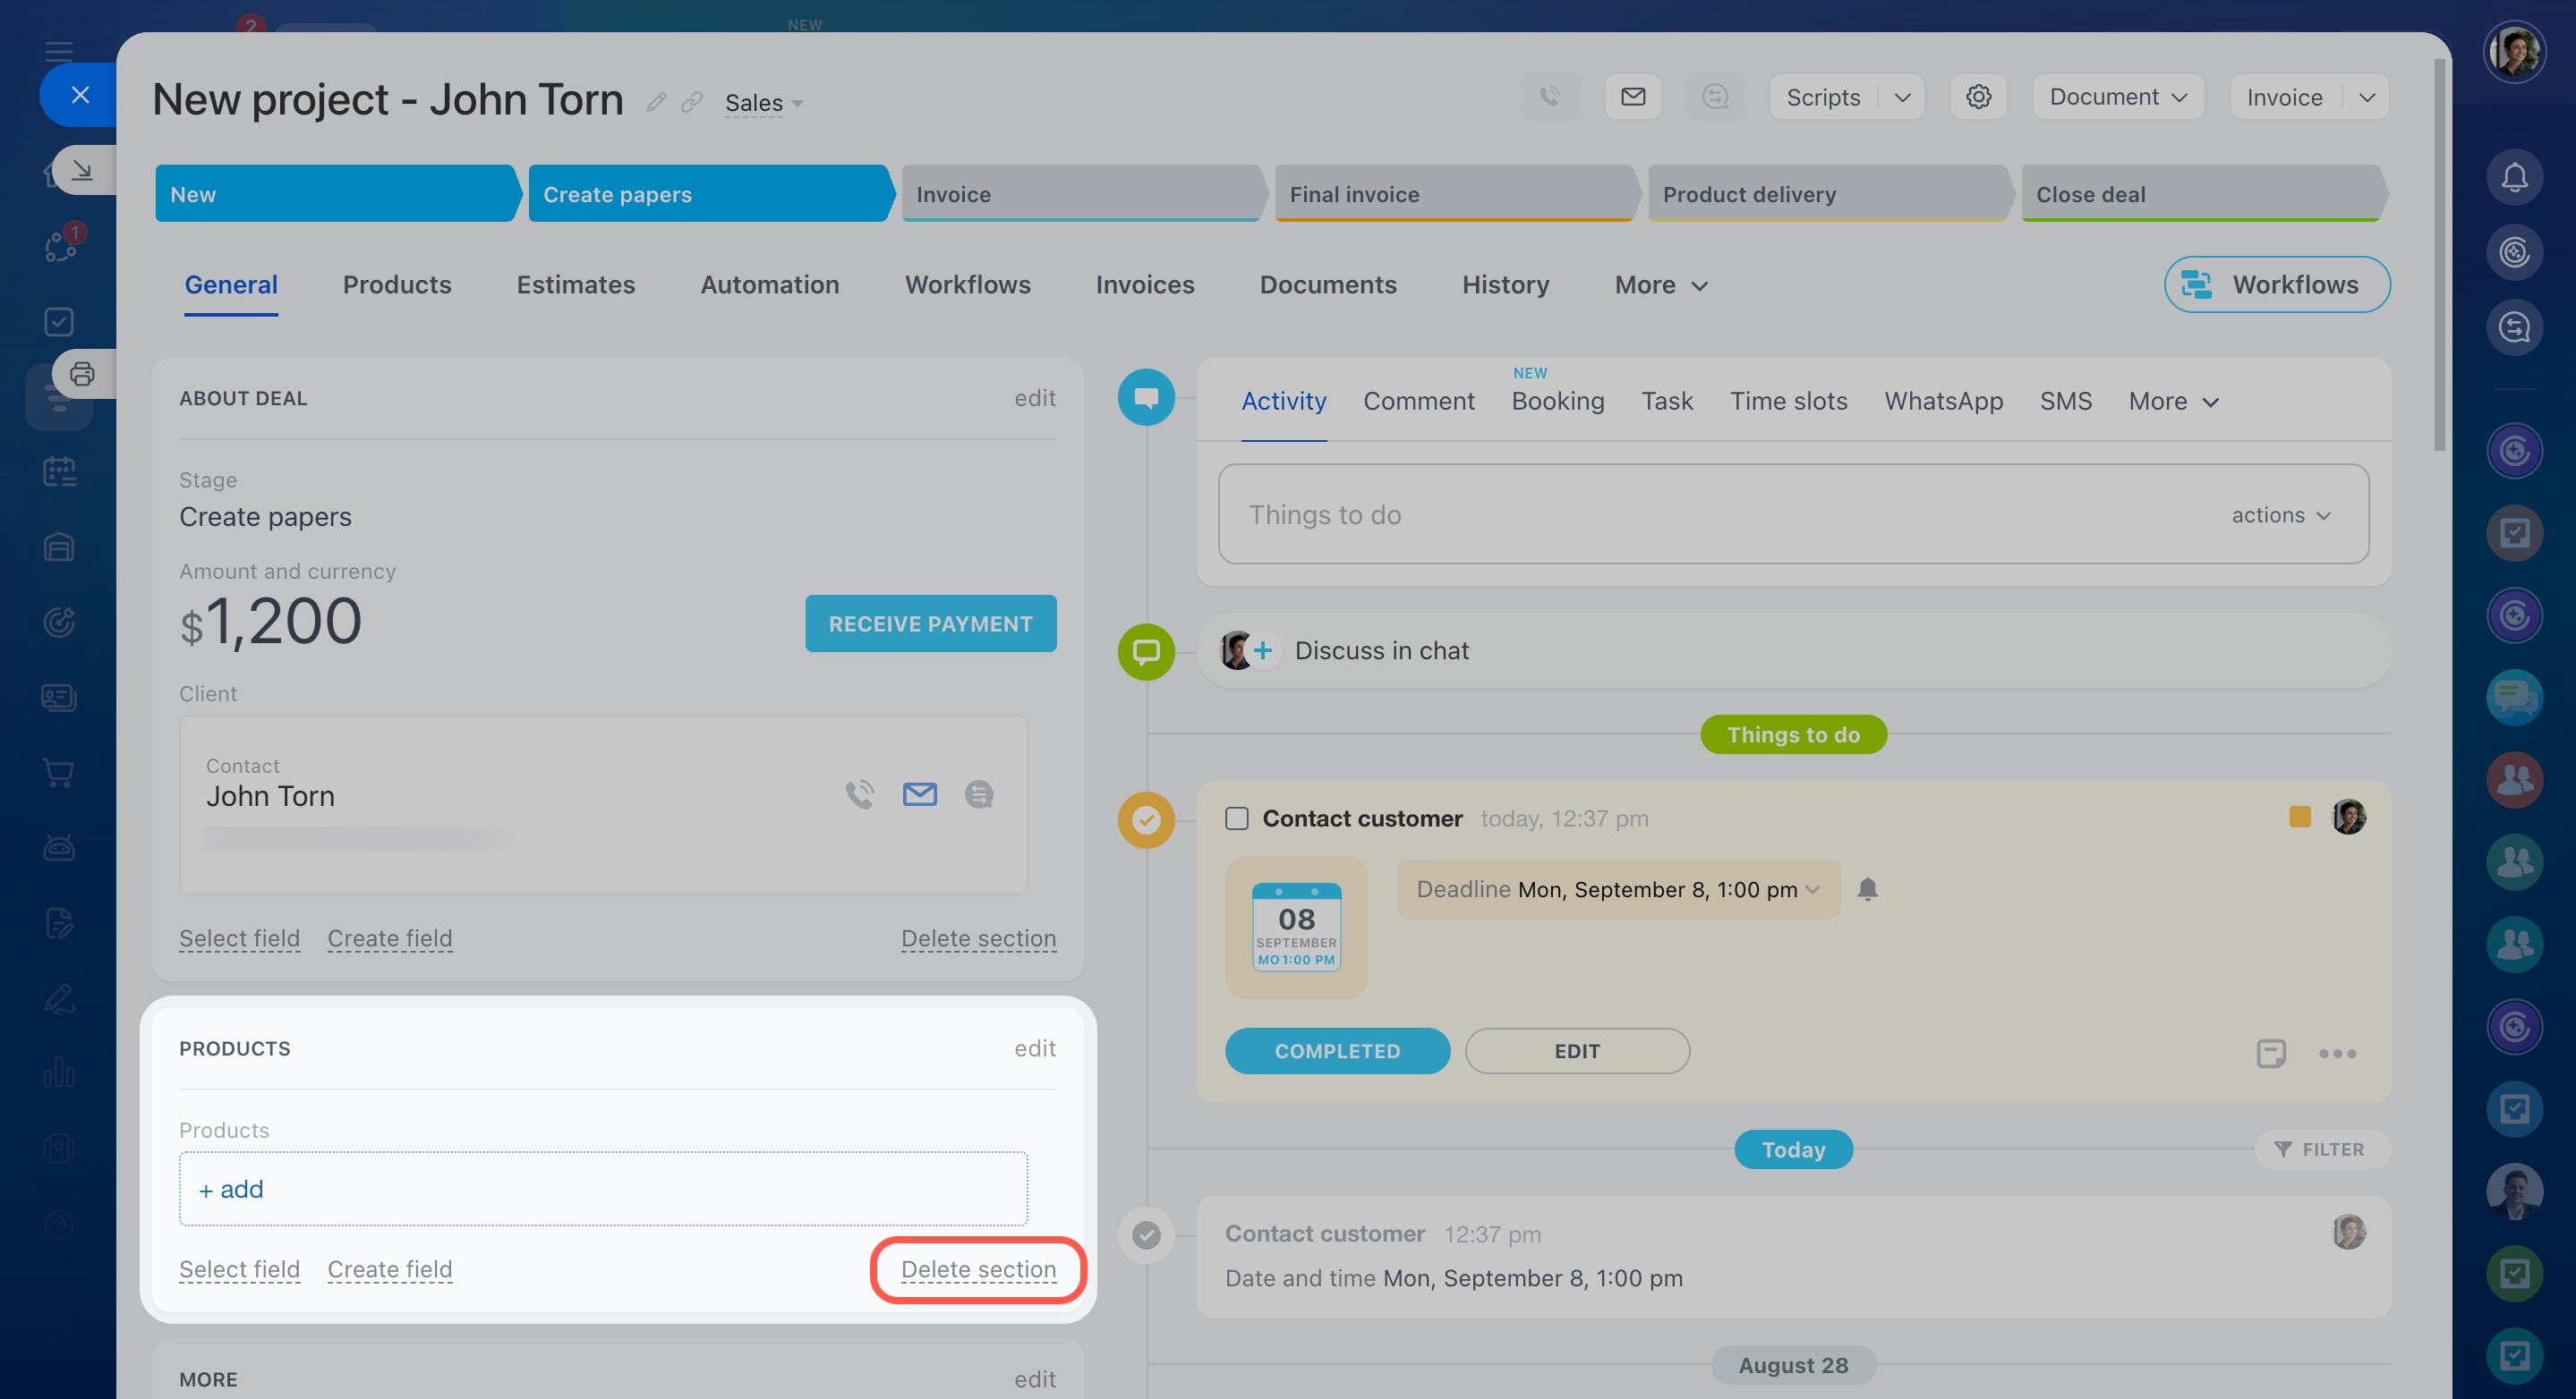Image resolution: width=2576 pixels, height=1399 pixels.
Task: Click the reminder bell next to deadline
Action: [x=1867, y=888]
